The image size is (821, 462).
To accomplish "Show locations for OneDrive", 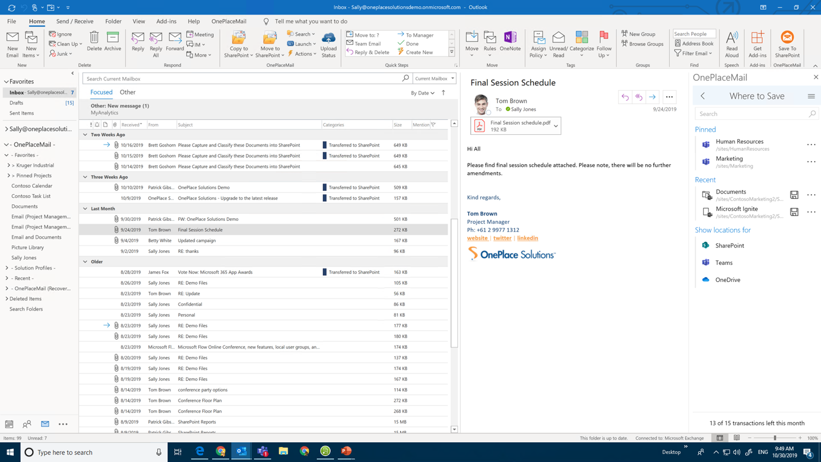I will pyautogui.click(x=727, y=280).
